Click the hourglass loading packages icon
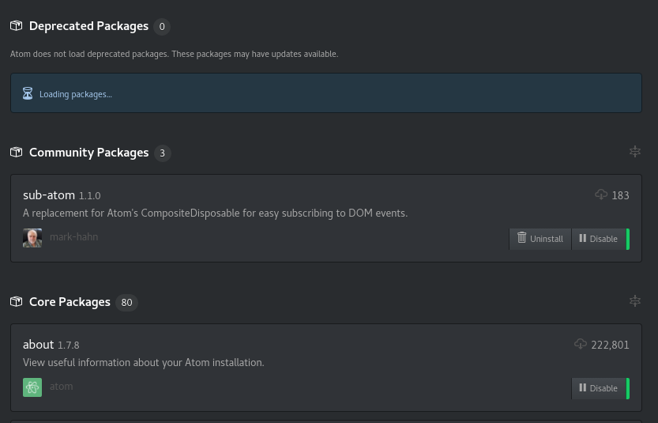Image resolution: width=658 pixels, height=423 pixels. tap(28, 93)
